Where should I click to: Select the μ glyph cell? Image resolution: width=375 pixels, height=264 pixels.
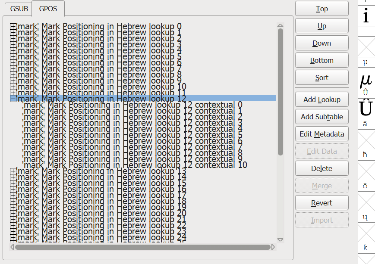[366, 80]
